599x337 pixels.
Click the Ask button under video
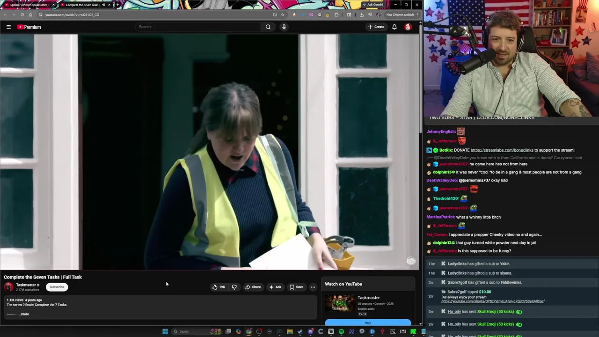[275, 287]
